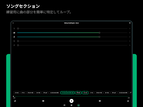Viewport: 143px width, 107px height.
Task: Select the プレコーラス chip after アウトロ section
Action: pos(99,93)
